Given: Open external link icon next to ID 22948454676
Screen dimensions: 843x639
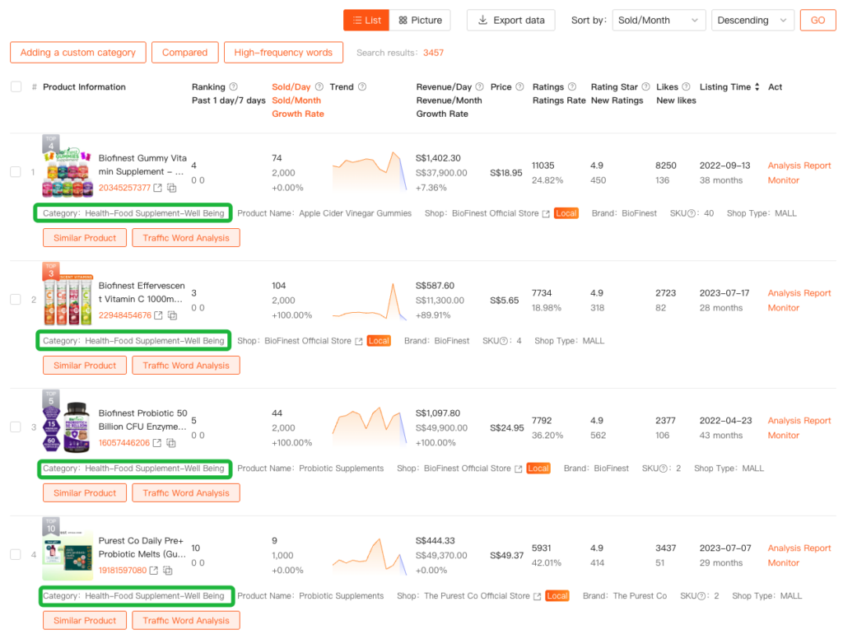Looking at the screenshot, I should tap(157, 315).
